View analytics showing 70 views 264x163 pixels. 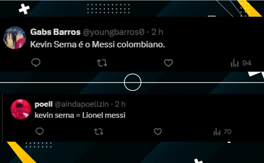[222, 132]
